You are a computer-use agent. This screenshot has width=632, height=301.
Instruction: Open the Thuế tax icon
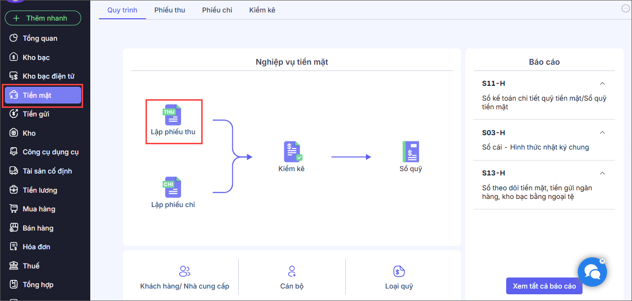tap(14, 266)
